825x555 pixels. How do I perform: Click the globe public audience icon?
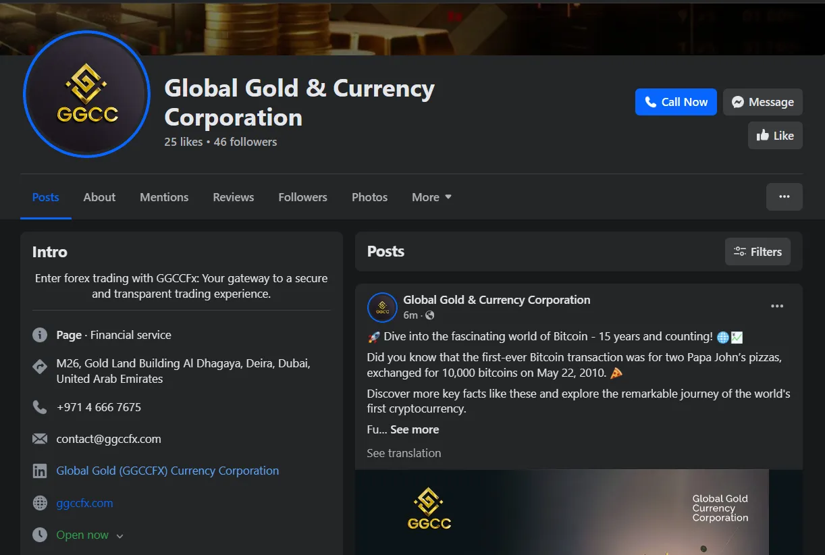click(x=430, y=315)
